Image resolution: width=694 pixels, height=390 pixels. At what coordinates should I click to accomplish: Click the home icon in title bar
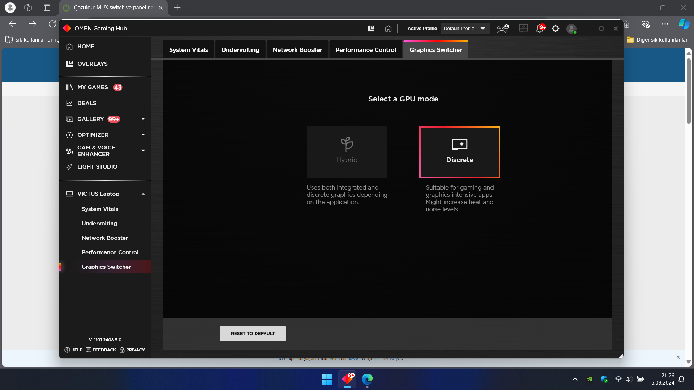(x=388, y=29)
